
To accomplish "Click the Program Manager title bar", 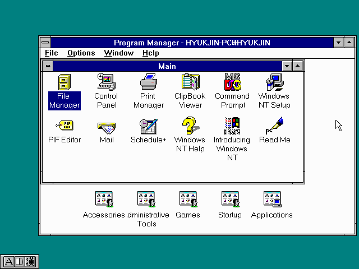I will pos(192,43).
